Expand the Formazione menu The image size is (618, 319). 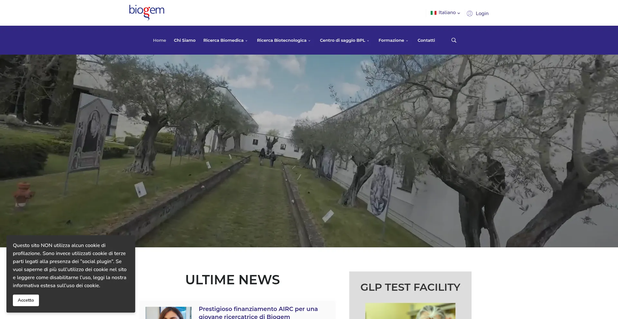pos(393,40)
